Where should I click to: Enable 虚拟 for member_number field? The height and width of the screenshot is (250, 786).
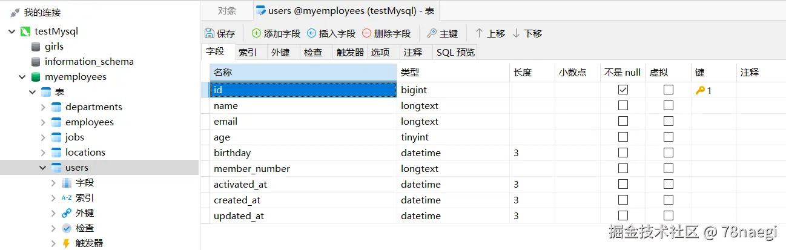(x=669, y=168)
